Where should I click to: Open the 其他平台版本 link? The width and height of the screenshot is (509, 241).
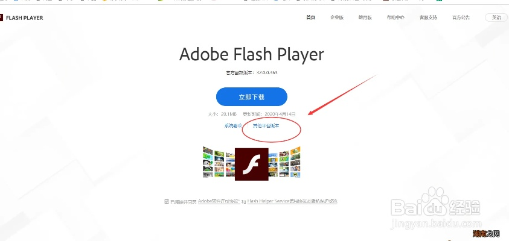pyautogui.click(x=266, y=126)
